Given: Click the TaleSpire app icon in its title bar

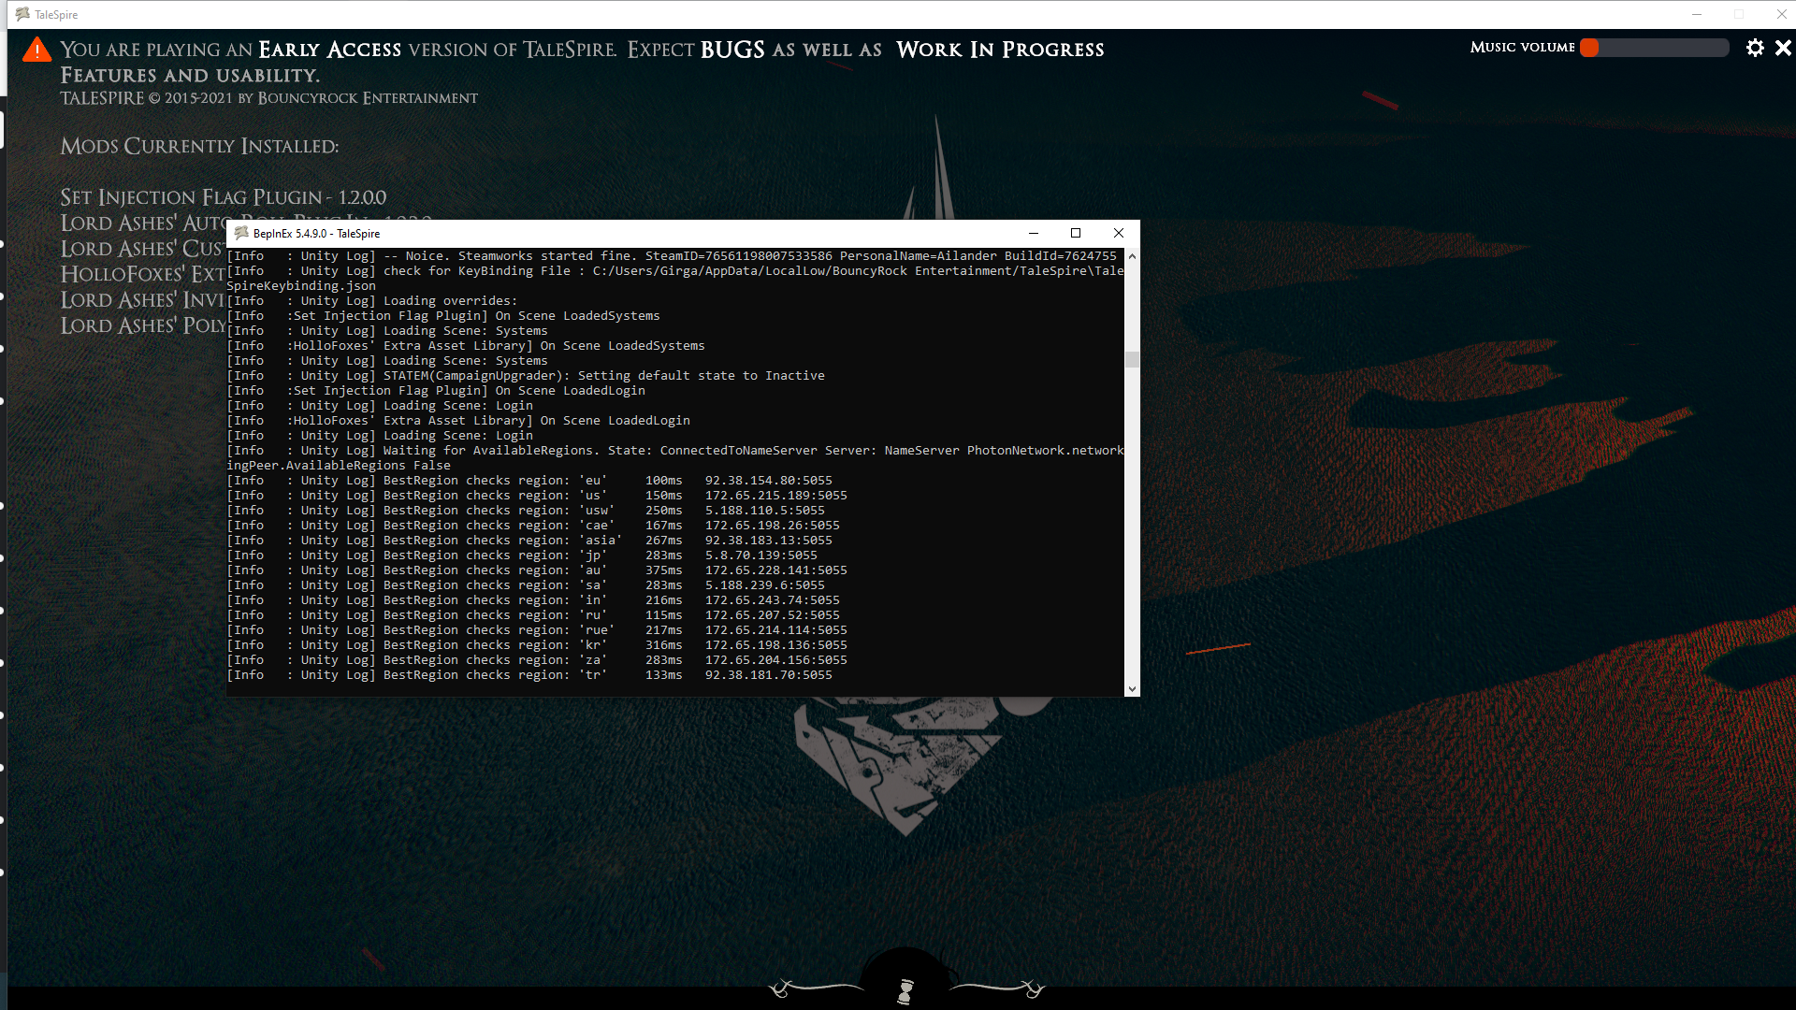Looking at the screenshot, I should click(22, 14).
